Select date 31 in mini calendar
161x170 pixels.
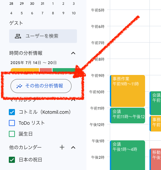pyautogui.click(x=42, y=4)
